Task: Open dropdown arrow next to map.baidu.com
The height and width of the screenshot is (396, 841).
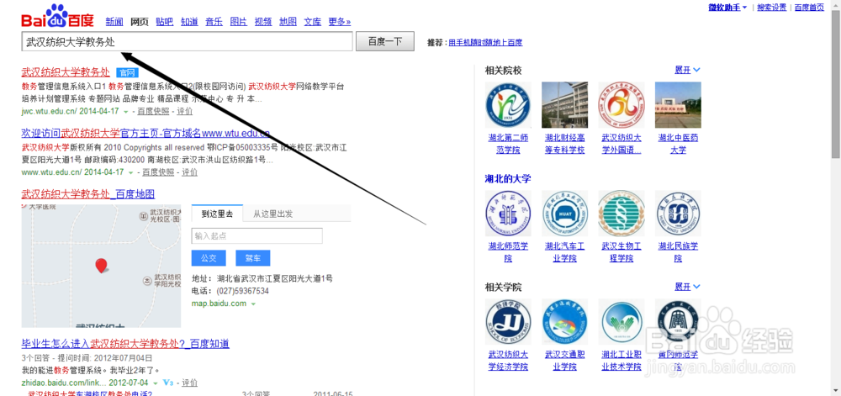Action: [x=253, y=304]
